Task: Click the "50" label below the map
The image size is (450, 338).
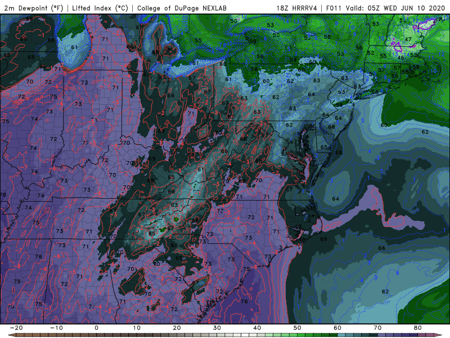Action: coord(298,328)
